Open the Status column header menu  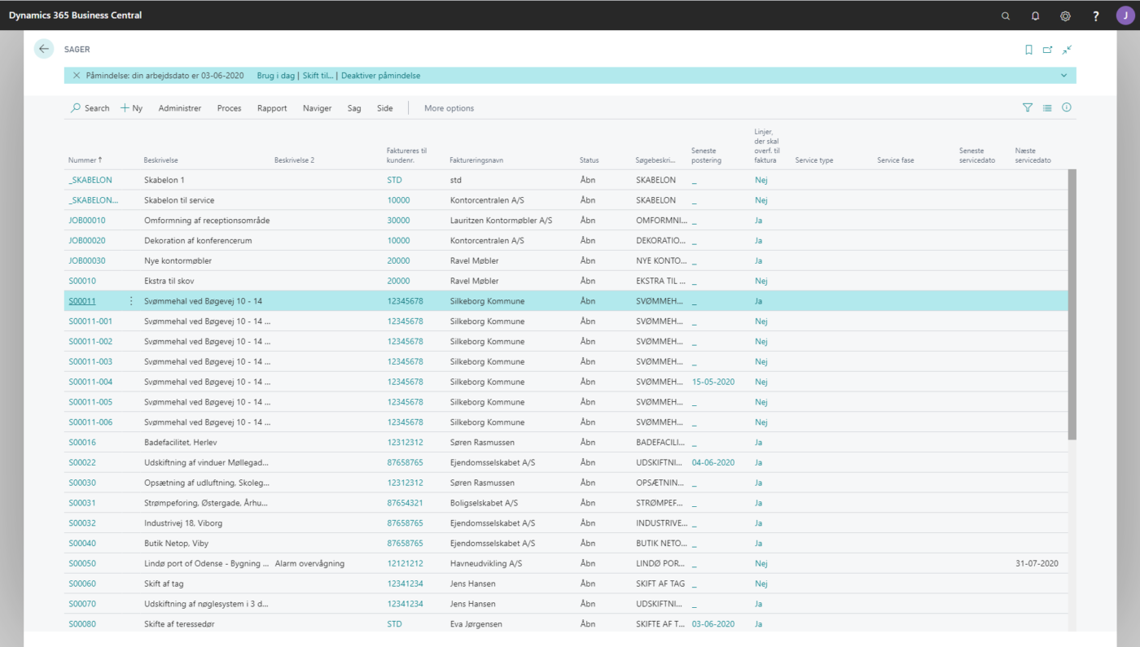(x=589, y=160)
